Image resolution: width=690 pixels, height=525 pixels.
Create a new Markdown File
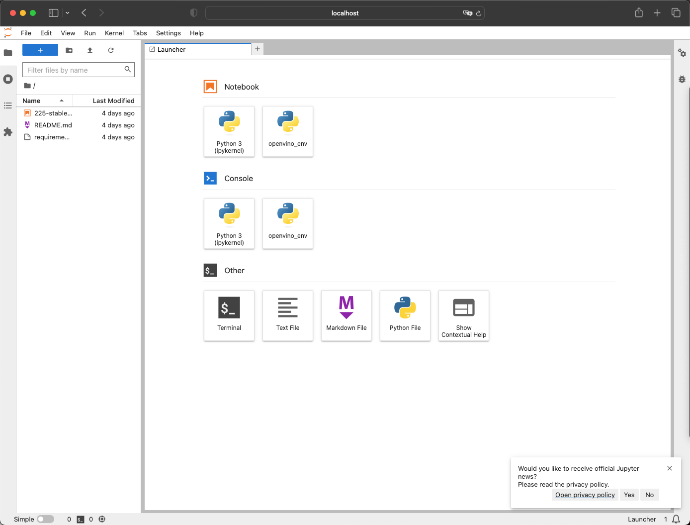pos(346,315)
